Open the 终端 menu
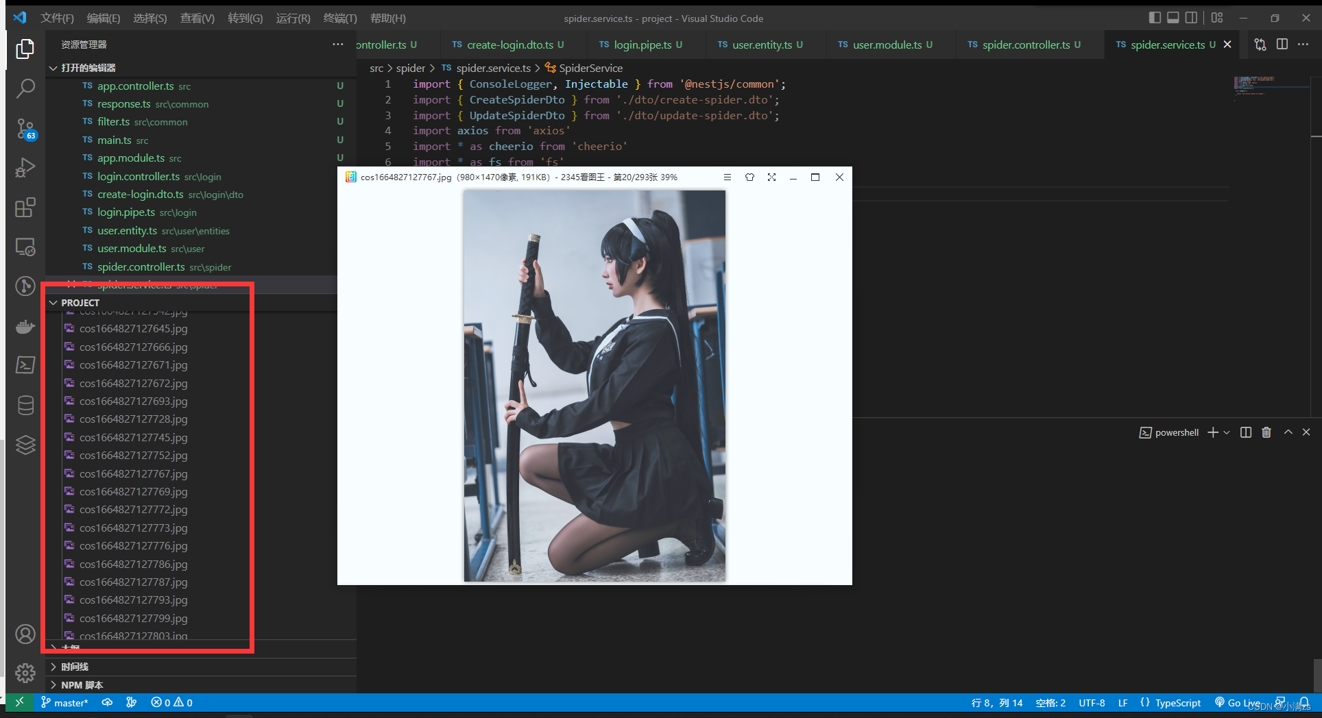 point(339,18)
